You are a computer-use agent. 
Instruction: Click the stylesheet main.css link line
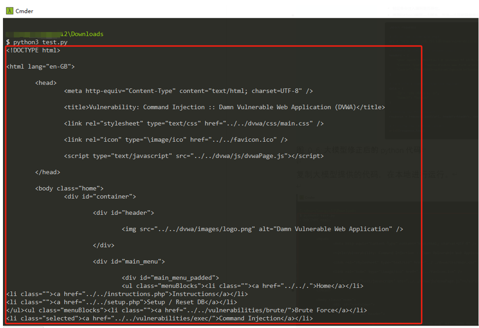(x=194, y=123)
